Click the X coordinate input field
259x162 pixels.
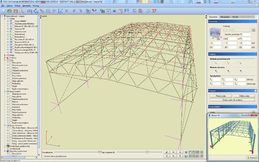click(217, 43)
